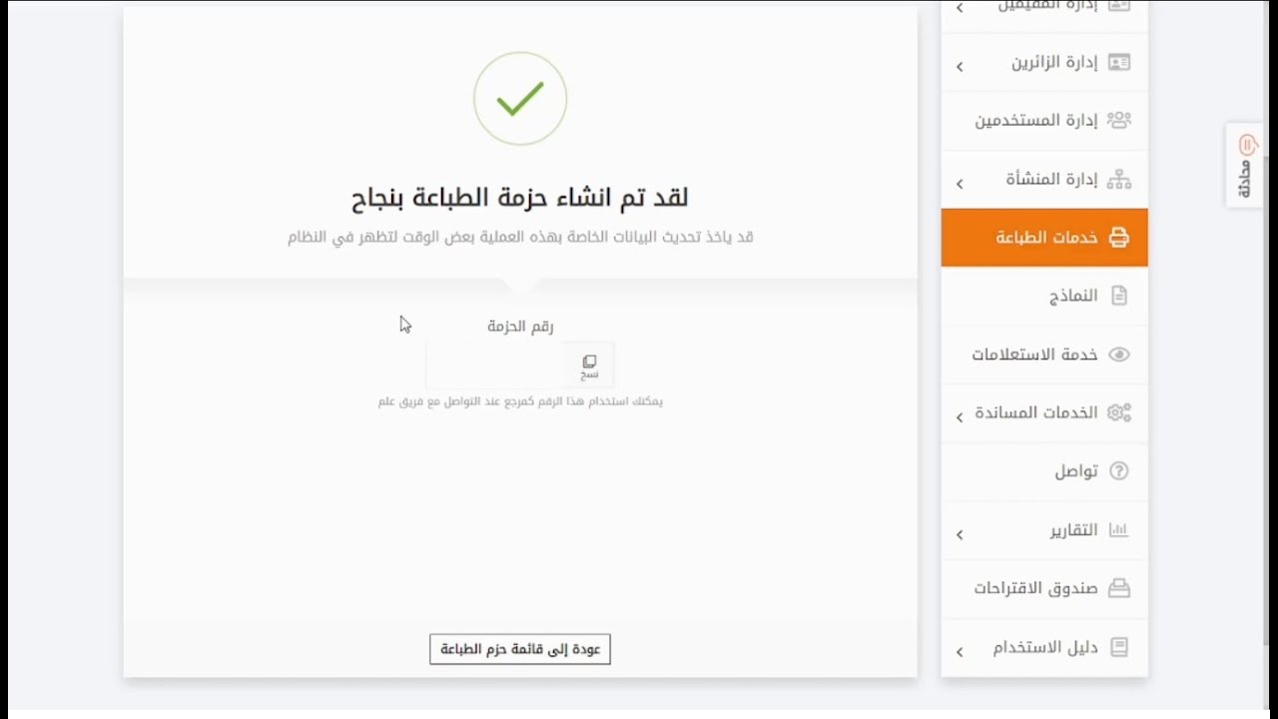Click the gears icon beside الخدمات المساندة

point(1119,412)
